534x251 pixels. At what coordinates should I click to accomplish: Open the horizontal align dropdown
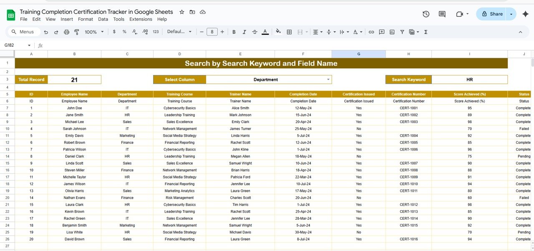tap(318, 32)
